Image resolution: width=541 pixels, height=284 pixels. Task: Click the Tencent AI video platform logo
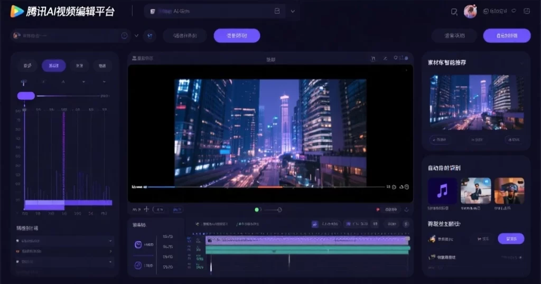[x=17, y=11]
